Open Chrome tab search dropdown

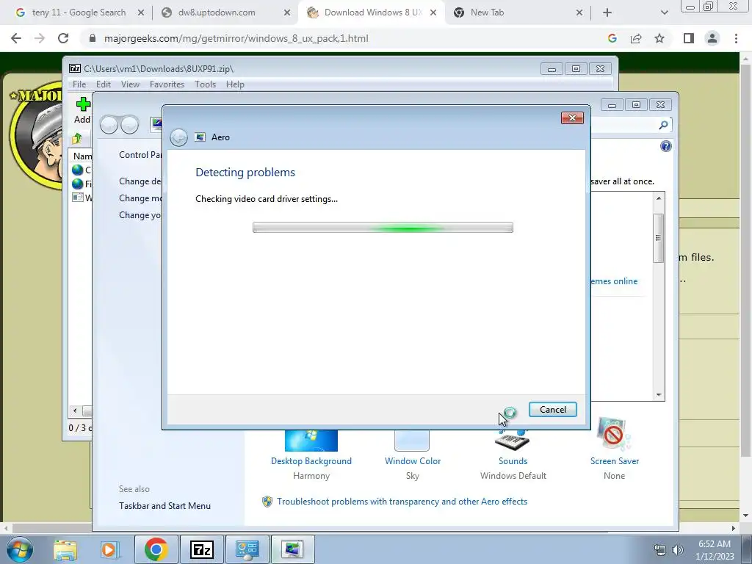(x=664, y=12)
